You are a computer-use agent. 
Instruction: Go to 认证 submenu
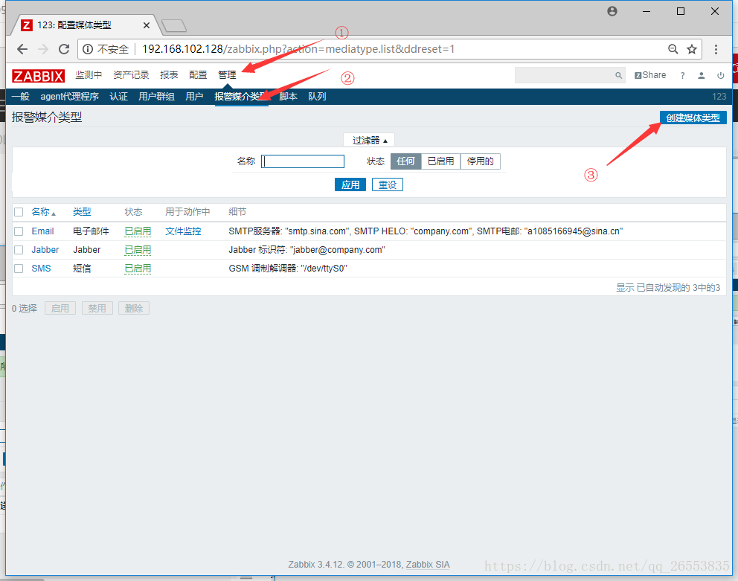point(118,97)
